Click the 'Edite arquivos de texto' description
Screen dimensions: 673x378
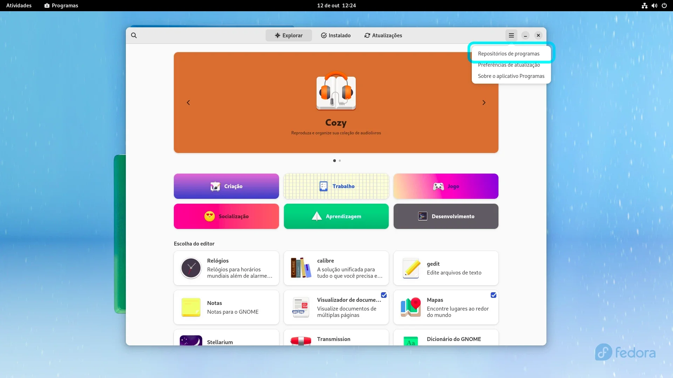tap(454, 273)
